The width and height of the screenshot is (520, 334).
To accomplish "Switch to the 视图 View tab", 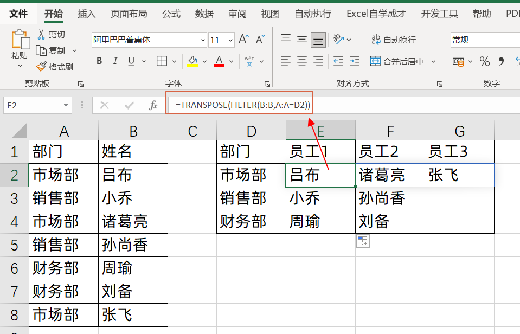I will 270,14.
